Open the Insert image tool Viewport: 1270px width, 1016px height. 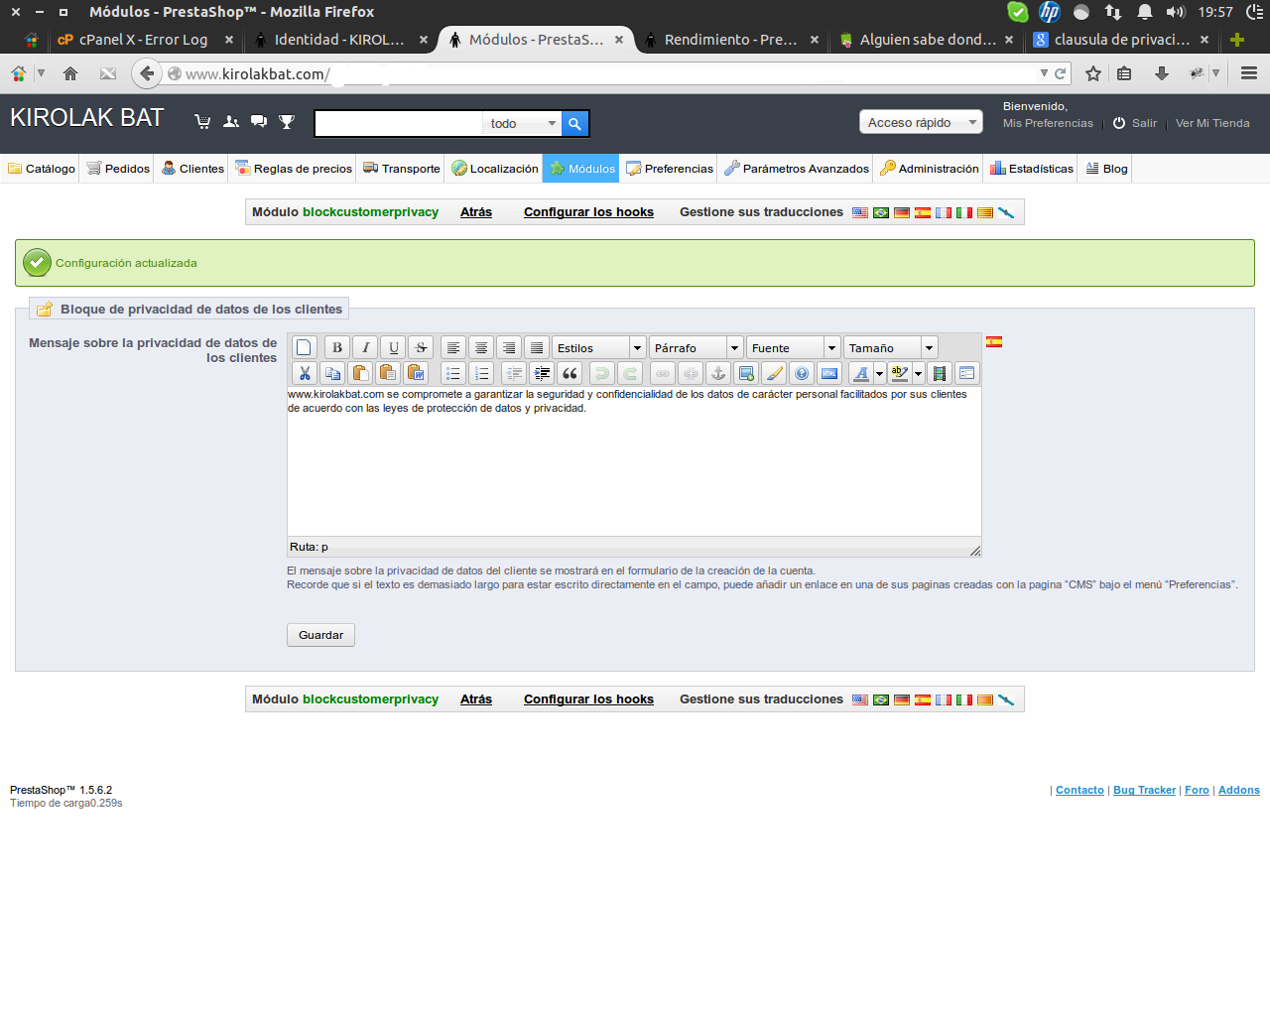coord(746,373)
